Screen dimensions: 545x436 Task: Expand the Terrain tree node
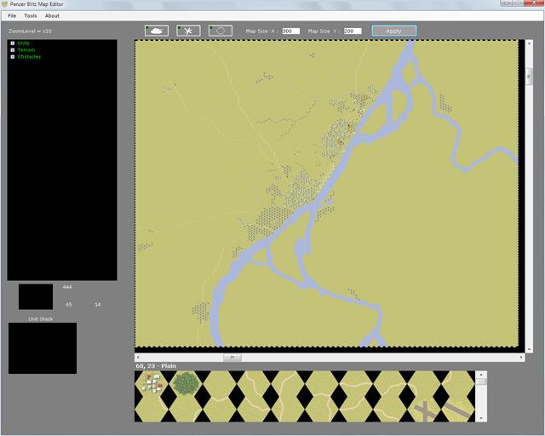[13, 50]
